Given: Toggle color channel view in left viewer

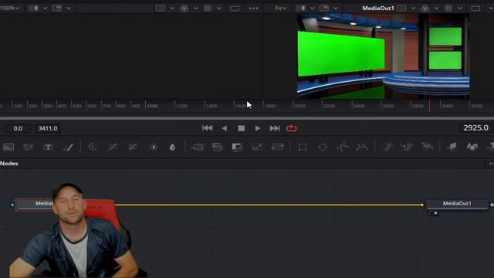Looking at the screenshot, I should [184, 8].
